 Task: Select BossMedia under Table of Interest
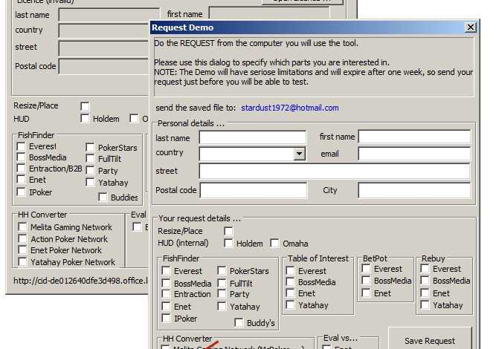290,281
